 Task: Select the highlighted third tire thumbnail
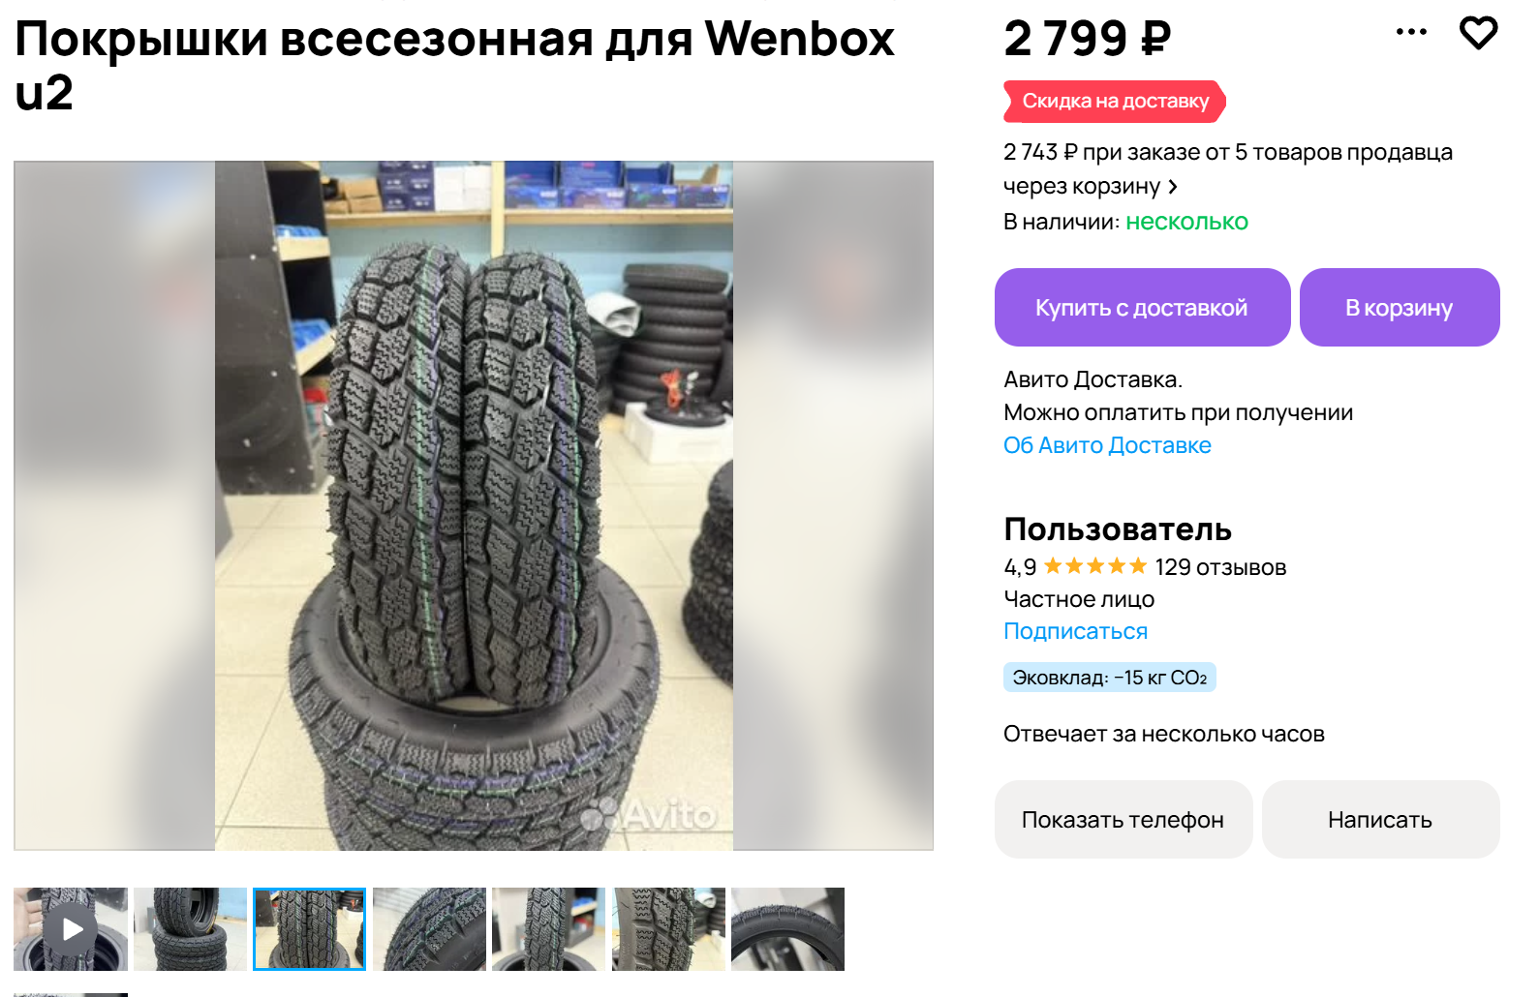[x=310, y=929]
